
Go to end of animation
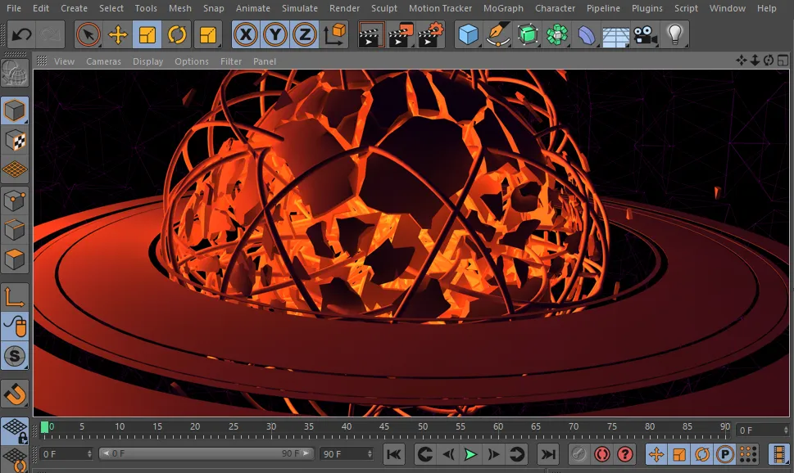[x=548, y=454]
